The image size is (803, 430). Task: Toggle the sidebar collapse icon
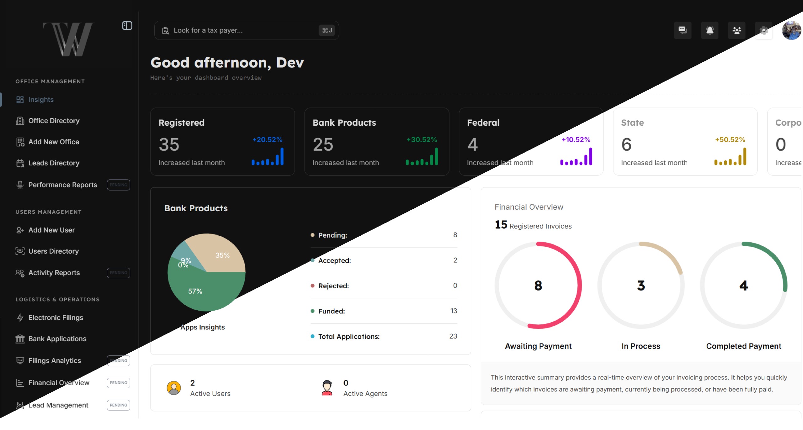pyautogui.click(x=127, y=26)
